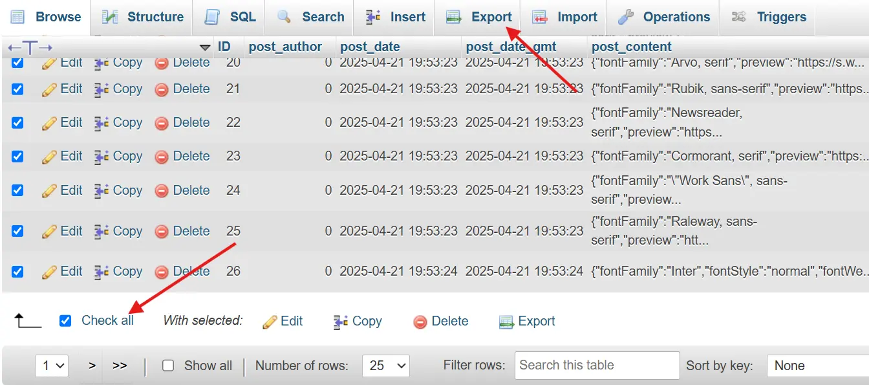This screenshot has height=385, width=869.
Task: Go to next page with > button
Action: click(92, 366)
